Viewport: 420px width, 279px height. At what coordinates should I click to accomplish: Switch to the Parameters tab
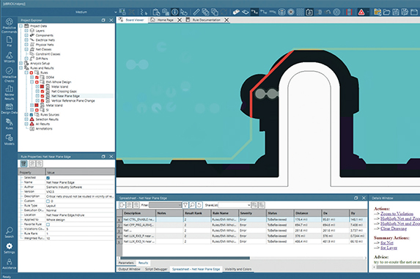126,263
